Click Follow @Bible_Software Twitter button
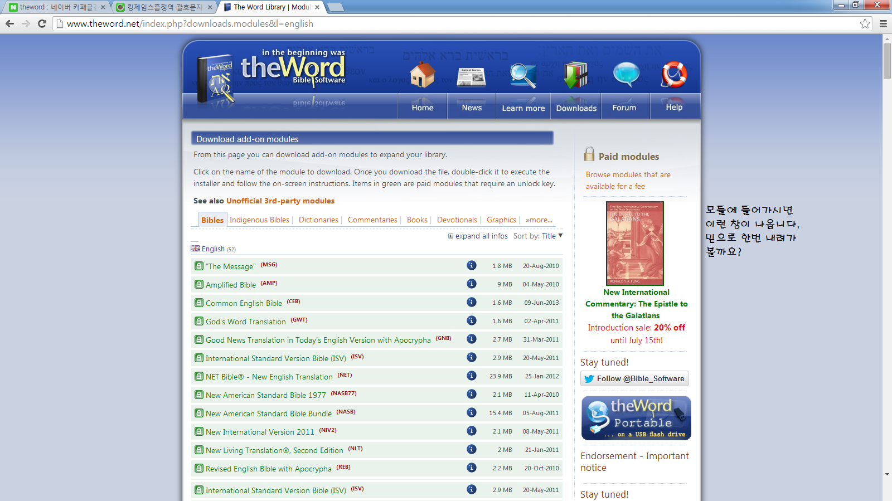The height and width of the screenshot is (501, 892). [634, 378]
